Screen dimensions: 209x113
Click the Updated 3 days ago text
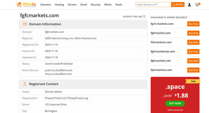coord(132,16)
